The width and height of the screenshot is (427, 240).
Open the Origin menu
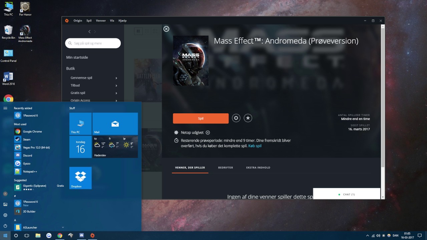point(78,21)
